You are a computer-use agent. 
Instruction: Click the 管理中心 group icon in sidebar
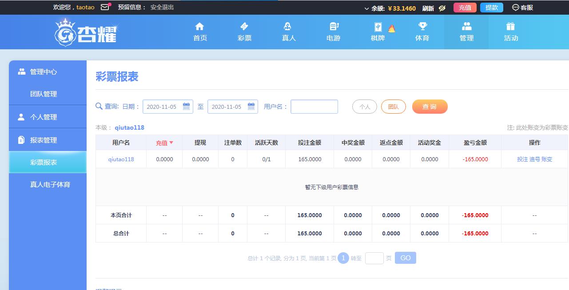(x=21, y=72)
